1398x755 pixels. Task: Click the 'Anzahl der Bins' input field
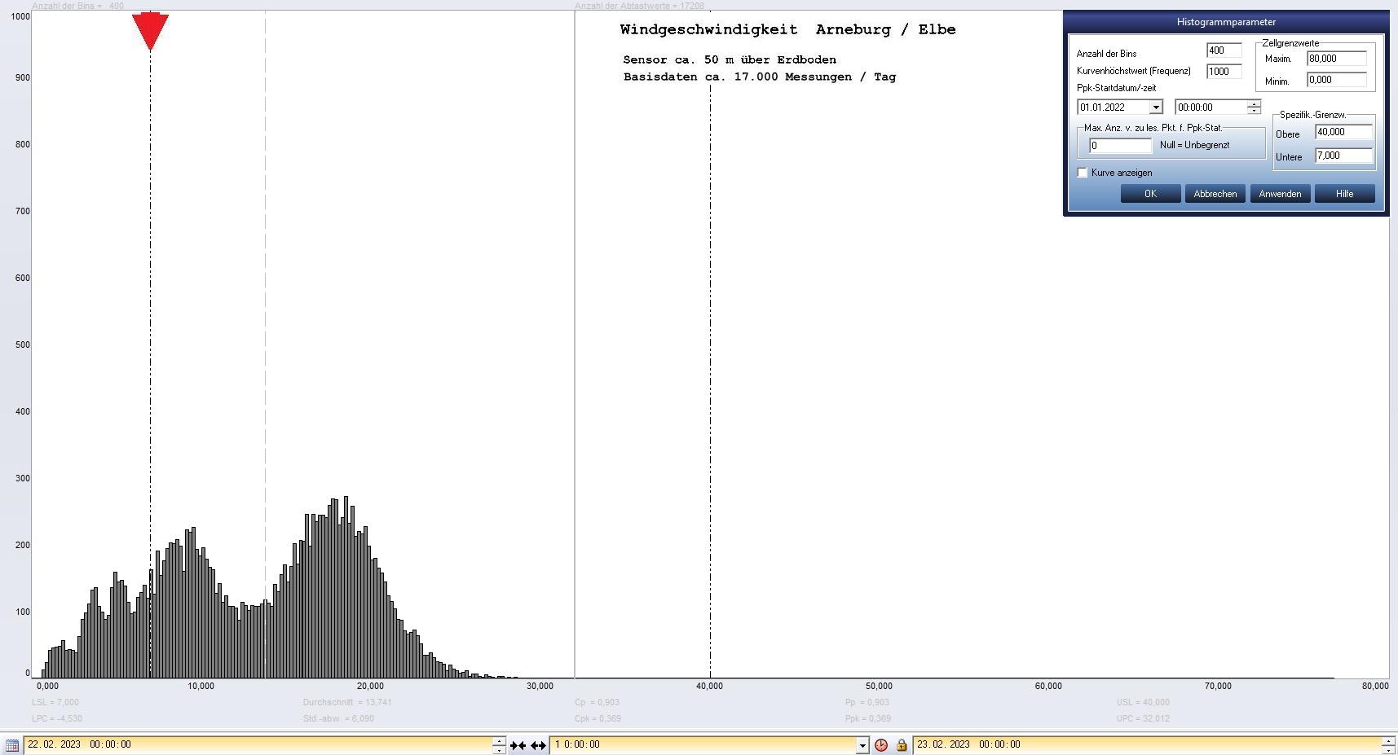click(x=1223, y=50)
